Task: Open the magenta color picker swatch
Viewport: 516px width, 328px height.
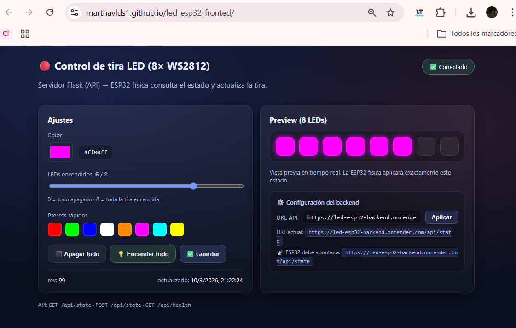Action: coord(60,152)
